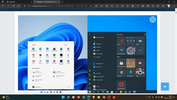177x100 pixels.
Task: Launch Firefox from the taskbar
Action: point(78,97)
